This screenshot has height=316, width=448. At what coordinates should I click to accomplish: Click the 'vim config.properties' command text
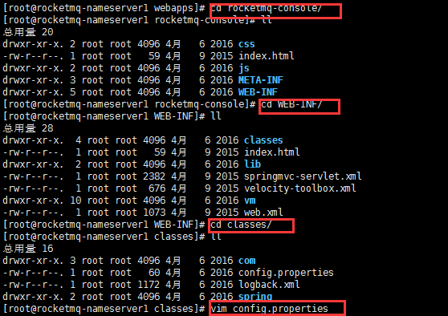269,309
